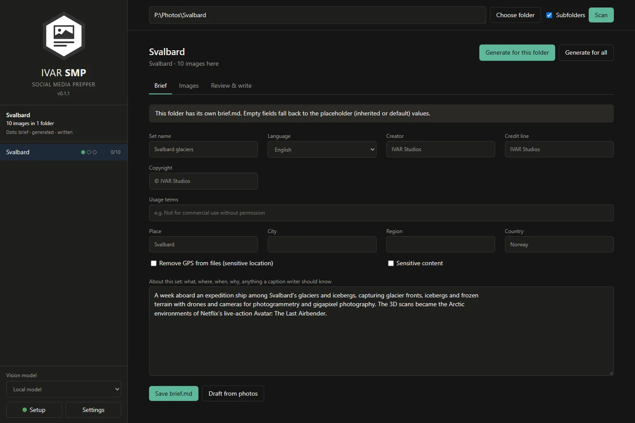This screenshot has height=423, width=635.
Task: Tick the Sensitive content checkbox
Action: tap(391, 263)
